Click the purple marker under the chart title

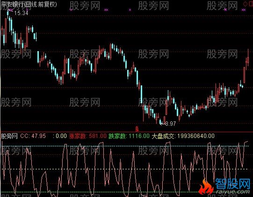coord(10,10)
